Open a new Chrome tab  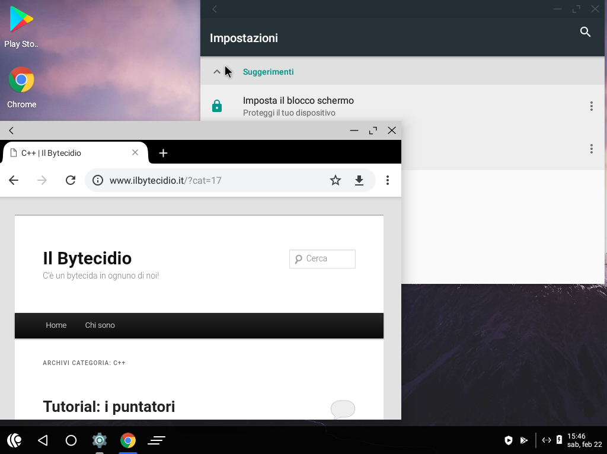164,153
